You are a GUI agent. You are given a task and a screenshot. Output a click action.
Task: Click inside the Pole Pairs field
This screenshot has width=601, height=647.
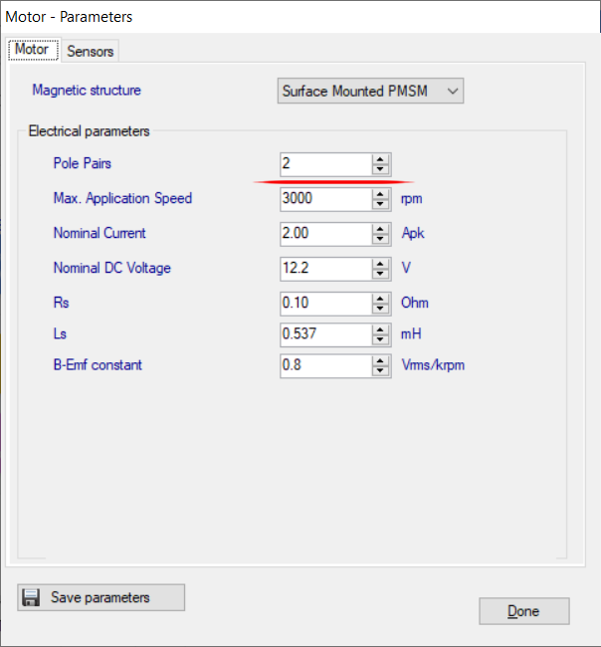325,164
